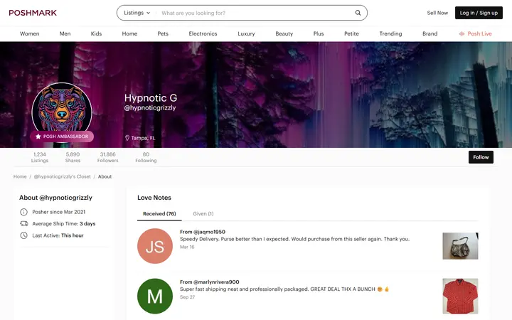Open the red shirt listing thumbnail

460,296
